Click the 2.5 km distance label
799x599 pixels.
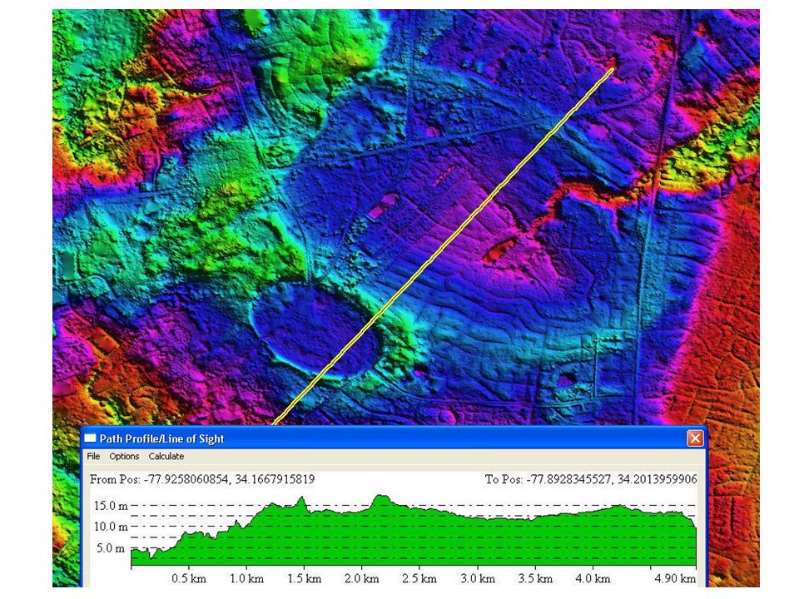pyautogui.click(x=419, y=579)
